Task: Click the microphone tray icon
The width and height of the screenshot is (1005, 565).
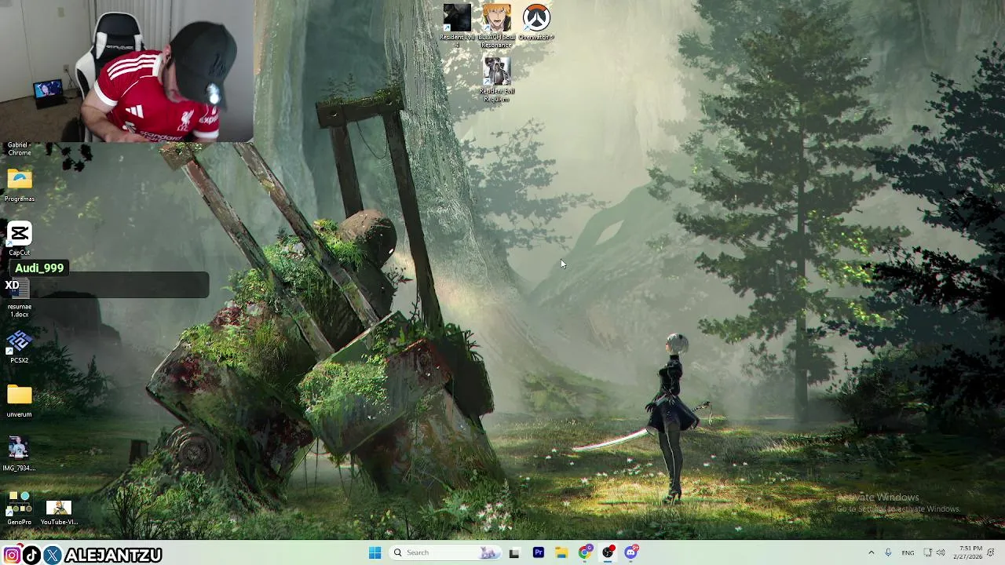Action: coord(888,552)
